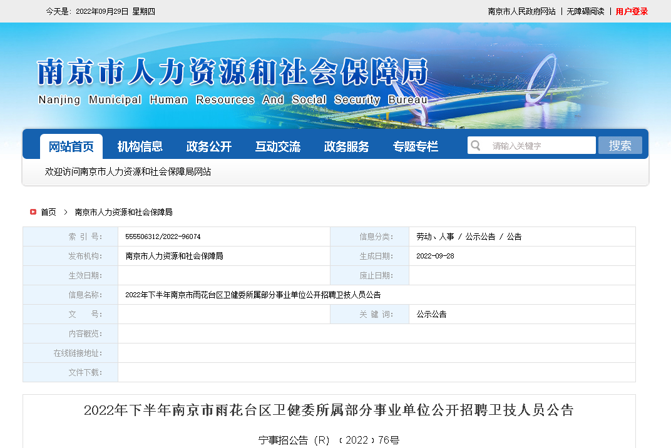Click the breadcrumb chevron arrow after 首页
This screenshot has width=671, height=448.
[x=65, y=212]
